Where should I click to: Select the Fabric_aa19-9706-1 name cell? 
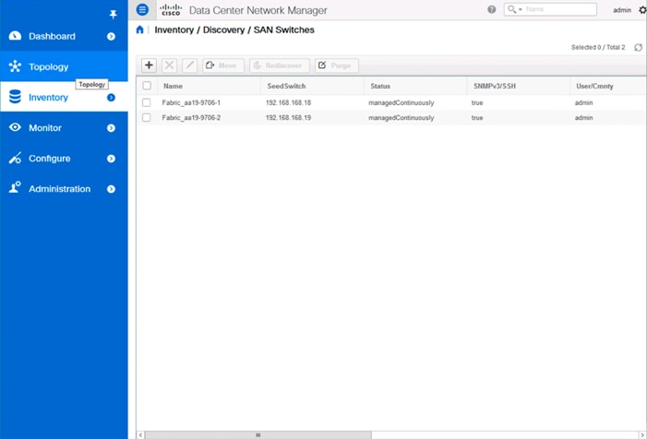click(x=191, y=102)
